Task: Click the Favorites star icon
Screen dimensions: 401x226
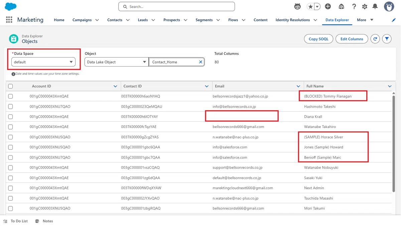Action: point(311,6)
